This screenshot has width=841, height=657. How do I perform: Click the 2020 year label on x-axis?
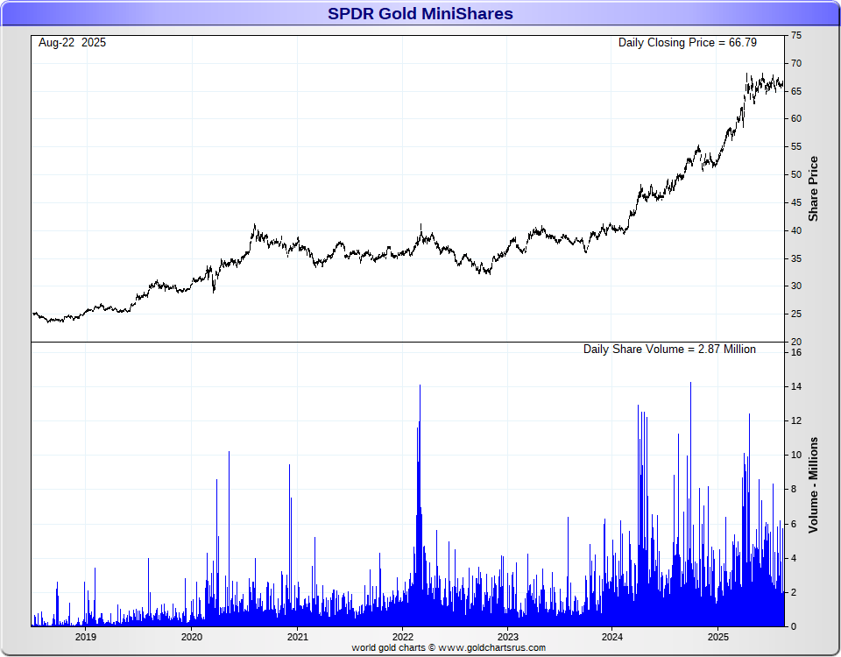click(191, 637)
